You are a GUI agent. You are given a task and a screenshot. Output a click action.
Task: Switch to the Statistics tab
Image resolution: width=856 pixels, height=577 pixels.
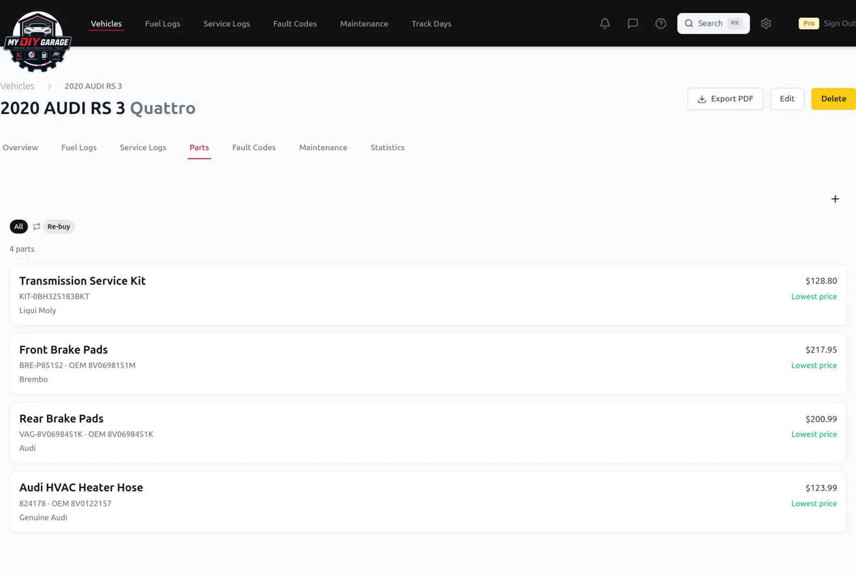pos(387,147)
